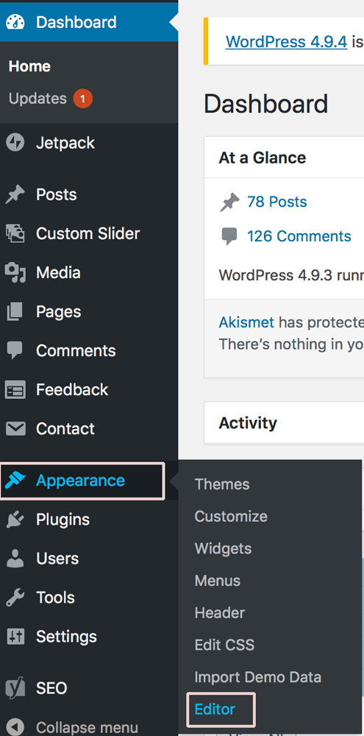
Task: Click the Feedback form icon
Action: tap(15, 390)
